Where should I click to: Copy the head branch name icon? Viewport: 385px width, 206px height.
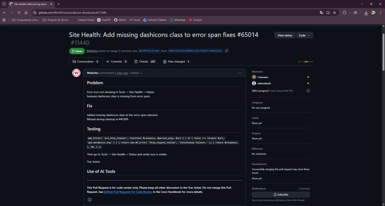226,51
